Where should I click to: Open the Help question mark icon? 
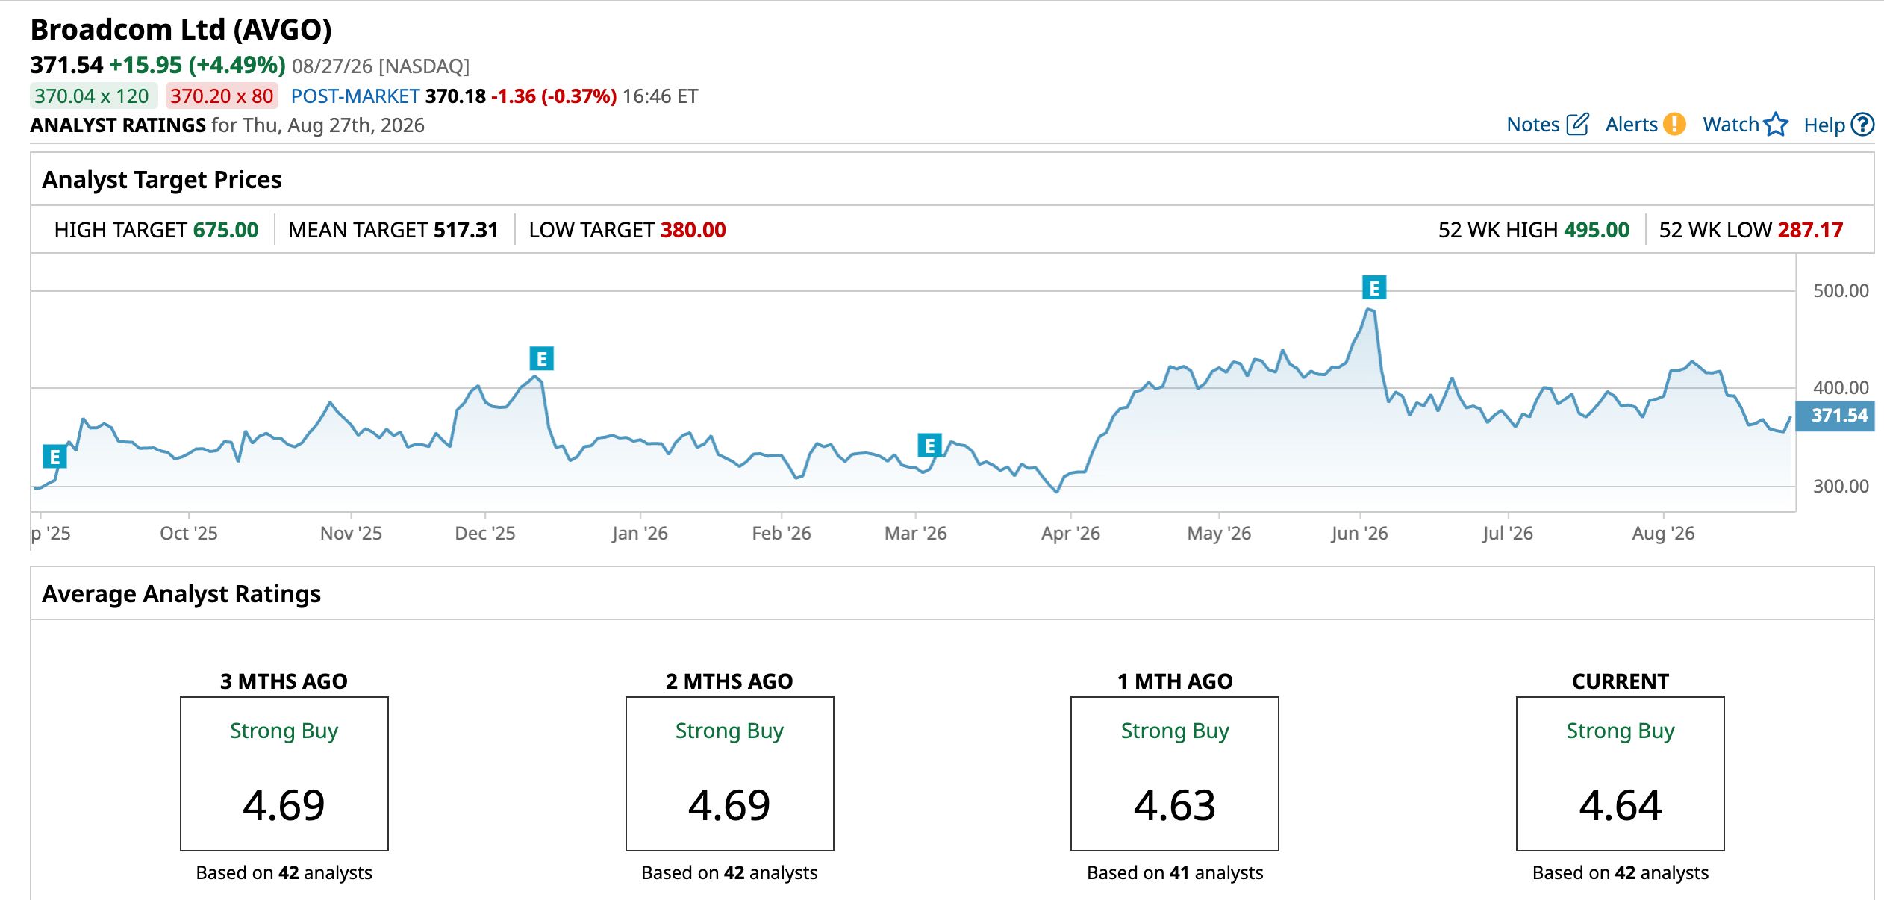tap(1863, 124)
